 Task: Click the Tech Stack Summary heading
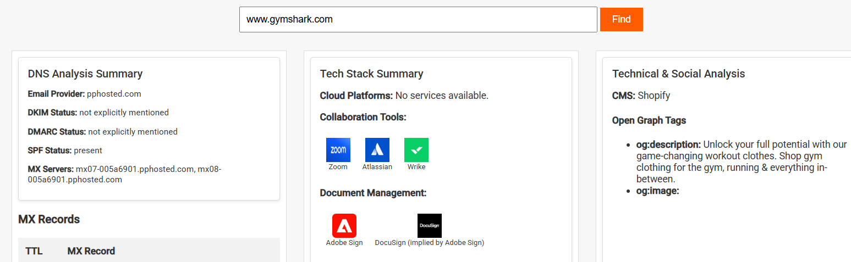372,74
